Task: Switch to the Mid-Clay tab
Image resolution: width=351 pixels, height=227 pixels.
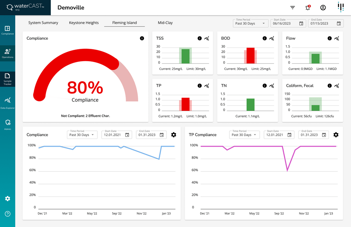Action: tap(165, 23)
